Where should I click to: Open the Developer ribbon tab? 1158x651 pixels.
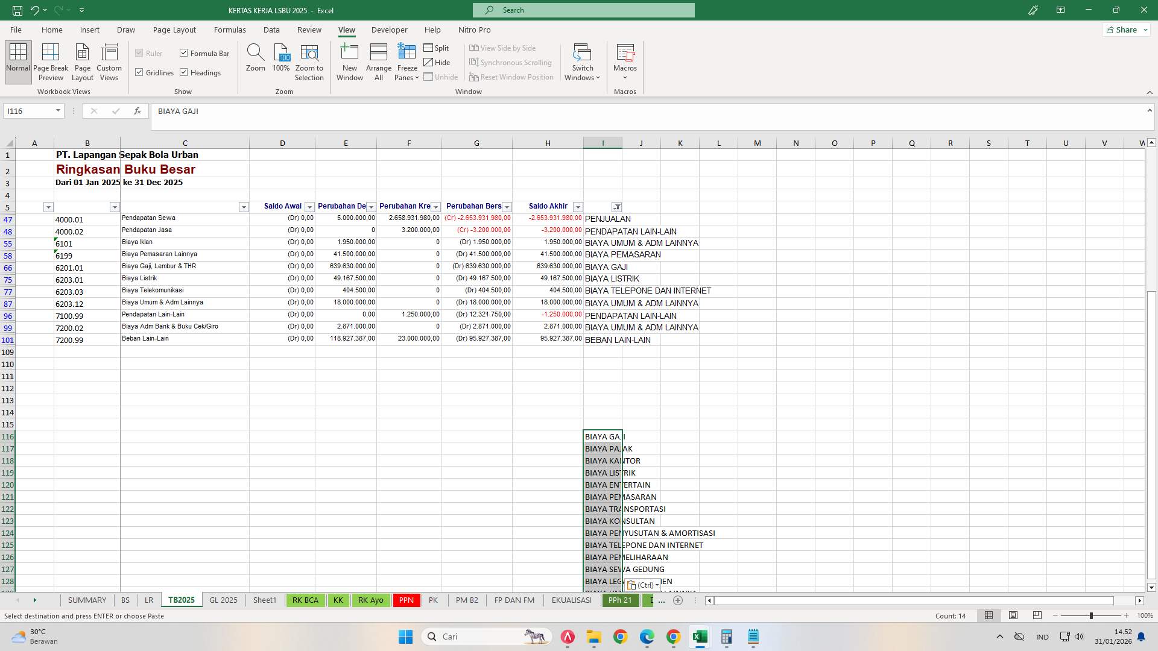click(390, 30)
